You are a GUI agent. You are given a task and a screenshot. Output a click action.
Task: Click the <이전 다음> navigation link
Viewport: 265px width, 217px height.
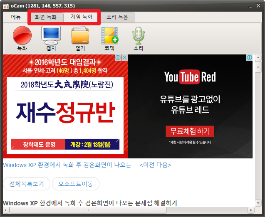click(x=155, y=165)
